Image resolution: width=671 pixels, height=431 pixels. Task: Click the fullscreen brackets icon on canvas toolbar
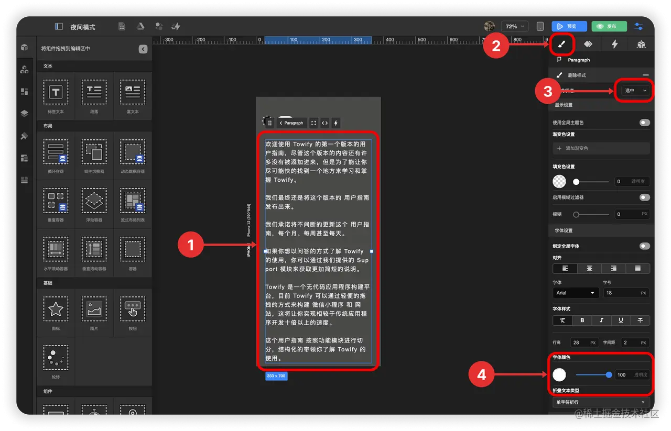[313, 123]
